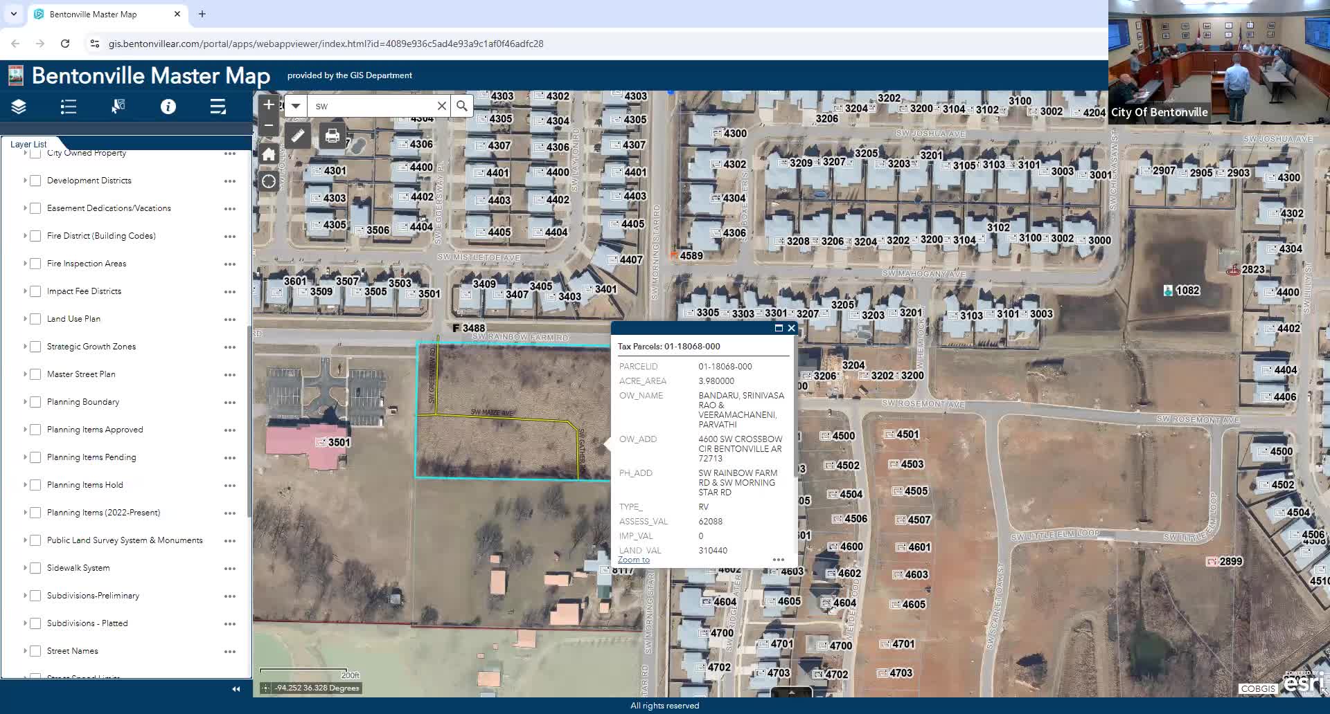Enable the Strategic Growth Zones layer
Screen dimensions: 1330x714
coord(35,347)
